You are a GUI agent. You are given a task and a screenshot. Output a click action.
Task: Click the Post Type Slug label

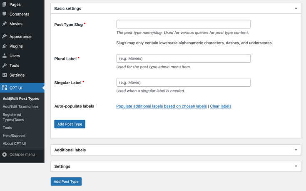[69, 25]
